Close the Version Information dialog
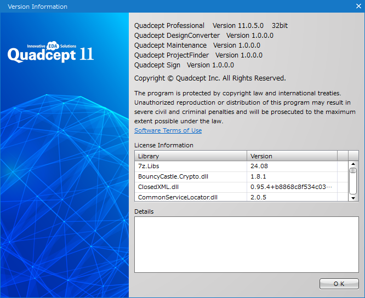The image size is (365, 298). point(358,6)
